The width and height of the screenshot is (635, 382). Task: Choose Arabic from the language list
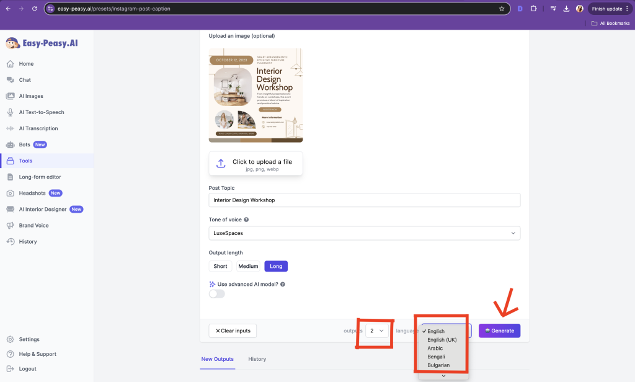click(435, 348)
